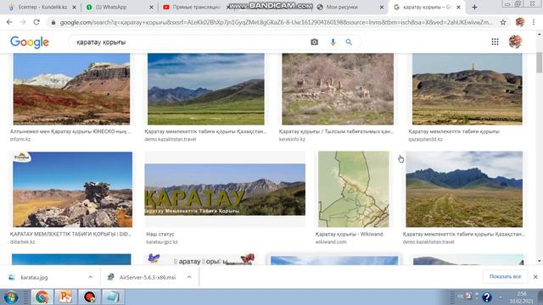Image resolution: width=543 pixels, height=305 pixels.
Task: Open the Chrome profile avatar in toolbar
Action: point(520,22)
